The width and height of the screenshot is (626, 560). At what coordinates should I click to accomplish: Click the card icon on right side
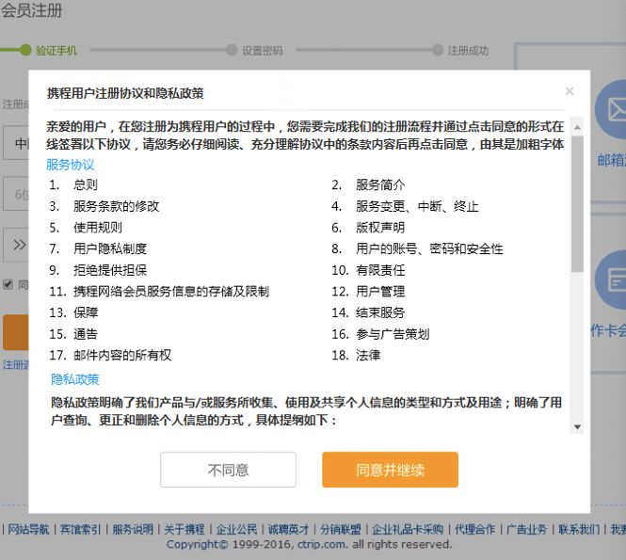tap(615, 280)
